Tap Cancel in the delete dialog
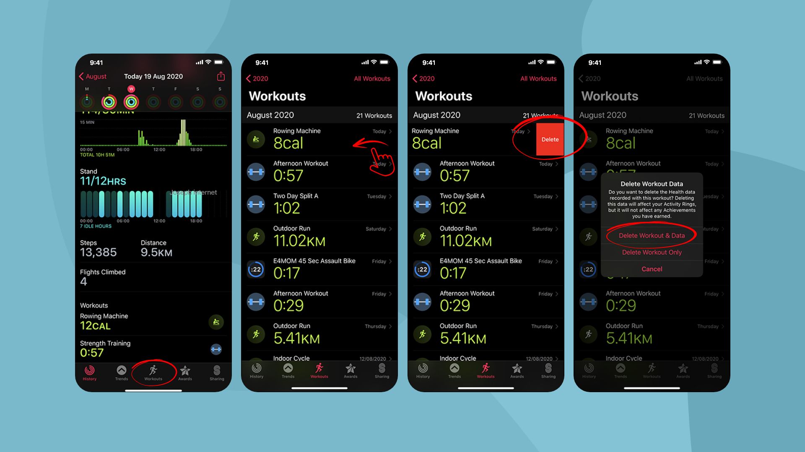This screenshot has height=452, width=805. [650, 269]
